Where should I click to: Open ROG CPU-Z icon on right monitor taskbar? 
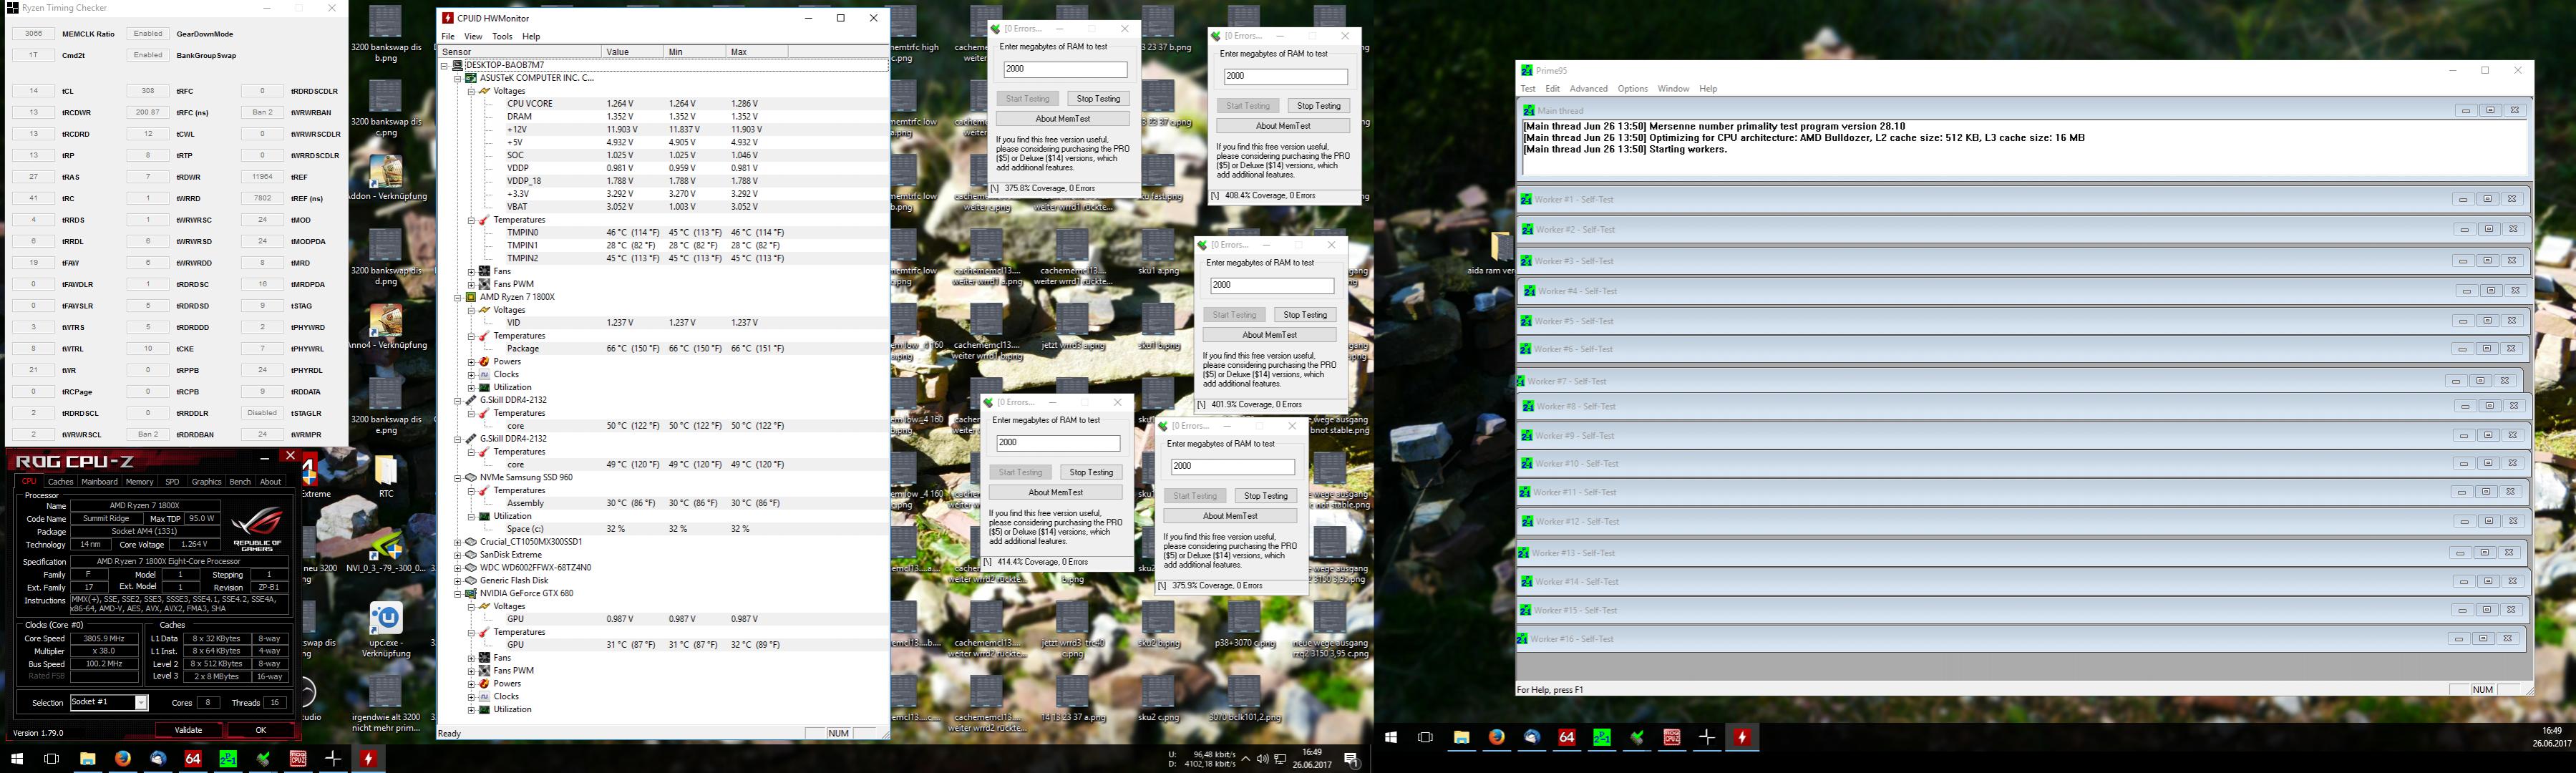1672,737
